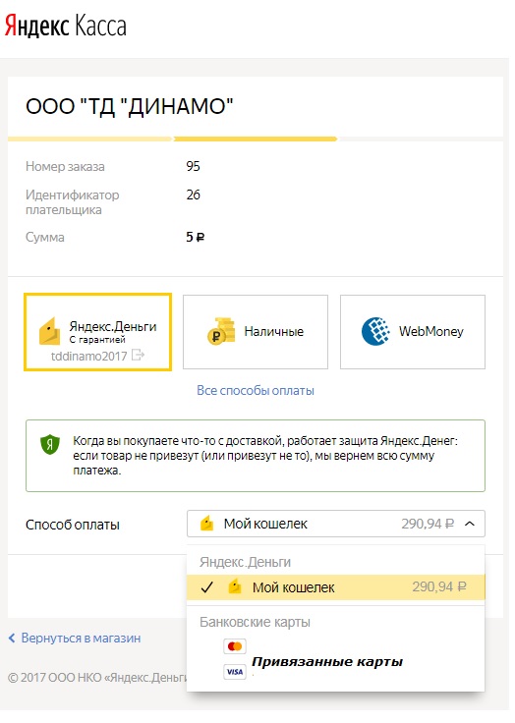This screenshot has height=723, width=515.
Task: Click the Yandex Kassa logo
Action: click(x=66, y=26)
